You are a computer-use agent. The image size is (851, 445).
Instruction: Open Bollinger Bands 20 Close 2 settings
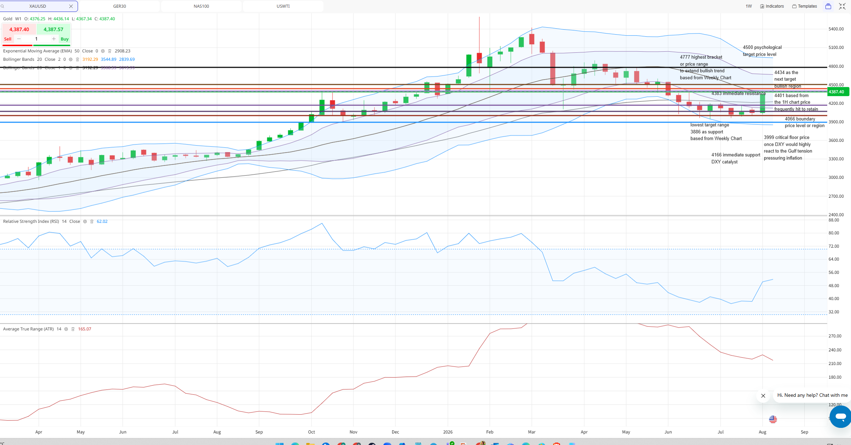pyautogui.click(x=71, y=59)
